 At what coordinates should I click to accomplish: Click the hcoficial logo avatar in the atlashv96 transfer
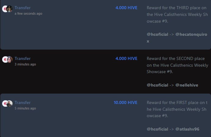[5, 103]
